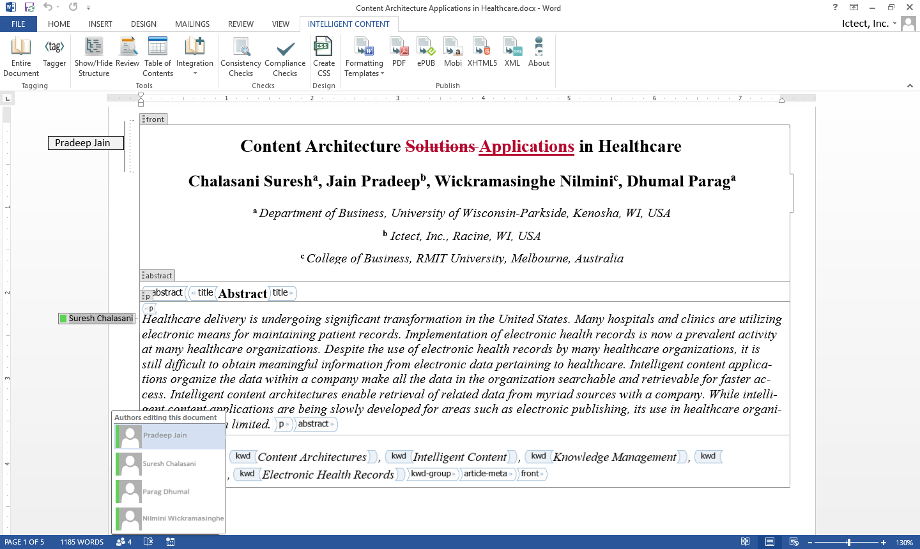
Task: Tag the Entire Document
Action: tap(21, 57)
